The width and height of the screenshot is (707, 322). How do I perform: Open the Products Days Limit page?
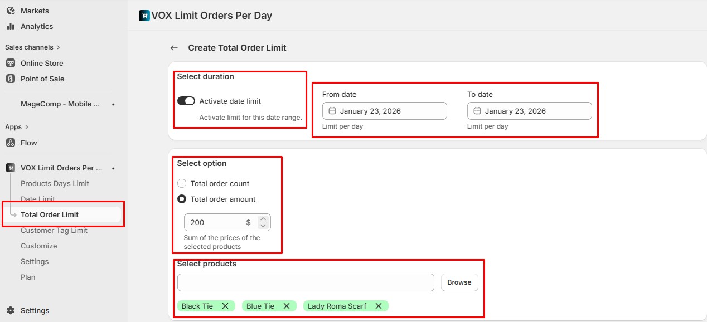click(55, 183)
